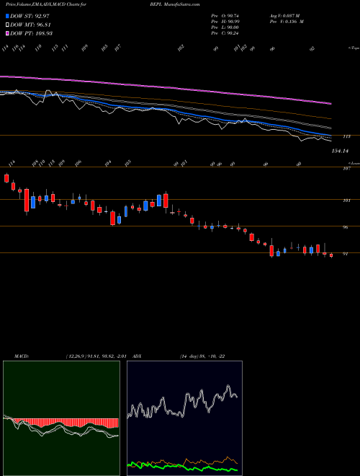Click the Pre O: 90.74 open value
This screenshot has width=360, height=476.
(x=225, y=15)
